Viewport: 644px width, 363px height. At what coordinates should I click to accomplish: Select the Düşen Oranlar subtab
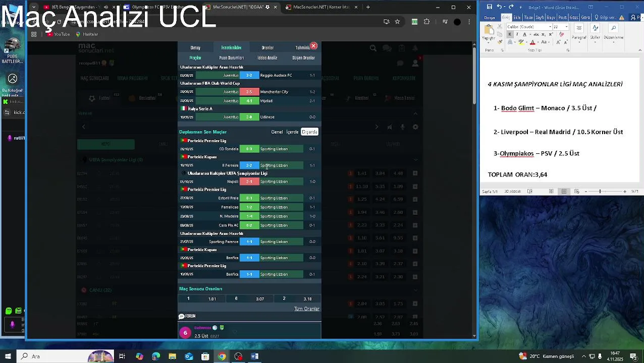(303, 58)
